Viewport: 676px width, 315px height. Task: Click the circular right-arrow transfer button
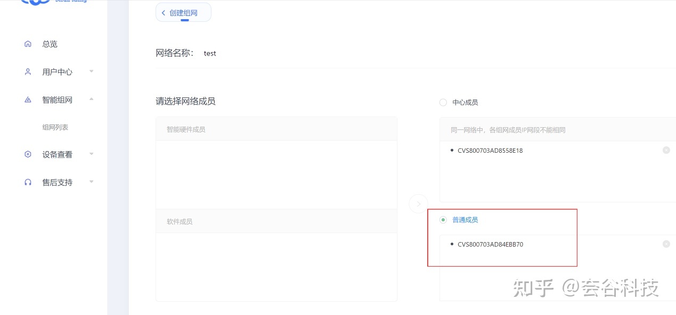pos(418,204)
